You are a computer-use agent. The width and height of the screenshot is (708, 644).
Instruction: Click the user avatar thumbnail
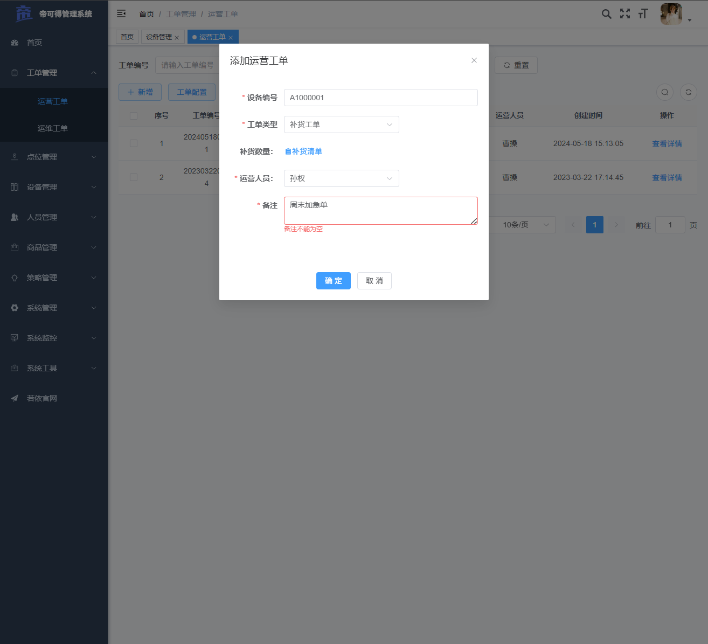click(x=671, y=14)
